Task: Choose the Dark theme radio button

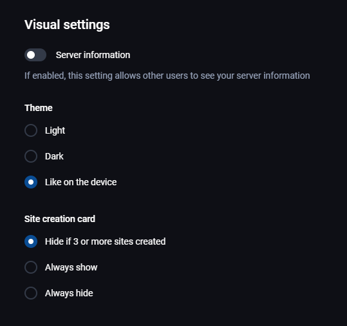Action: point(31,156)
